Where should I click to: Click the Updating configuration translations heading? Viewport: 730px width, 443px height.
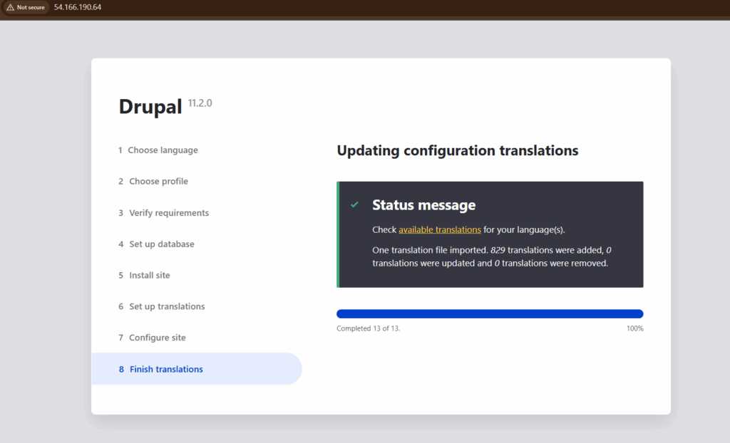457,150
